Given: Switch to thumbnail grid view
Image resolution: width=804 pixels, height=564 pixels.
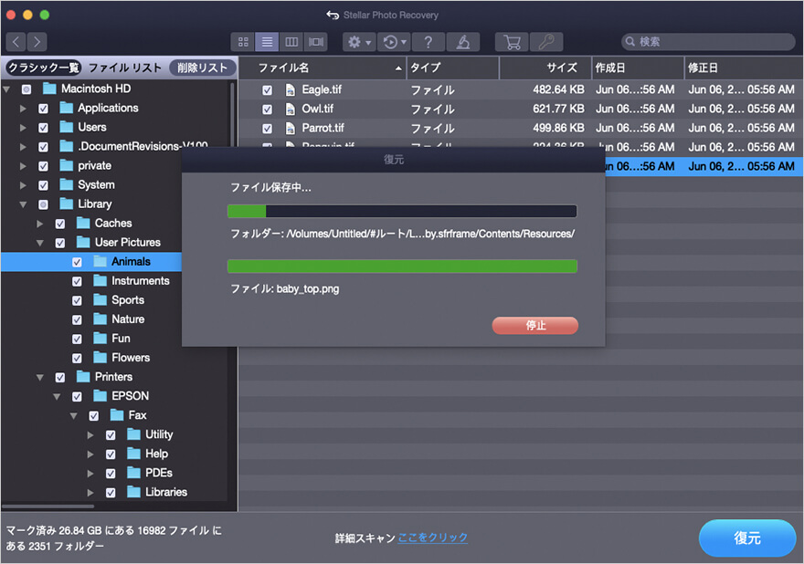Looking at the screenshot, I should click(x=243, y=42).
